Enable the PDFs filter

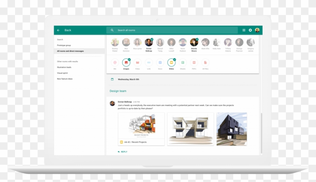194,63
